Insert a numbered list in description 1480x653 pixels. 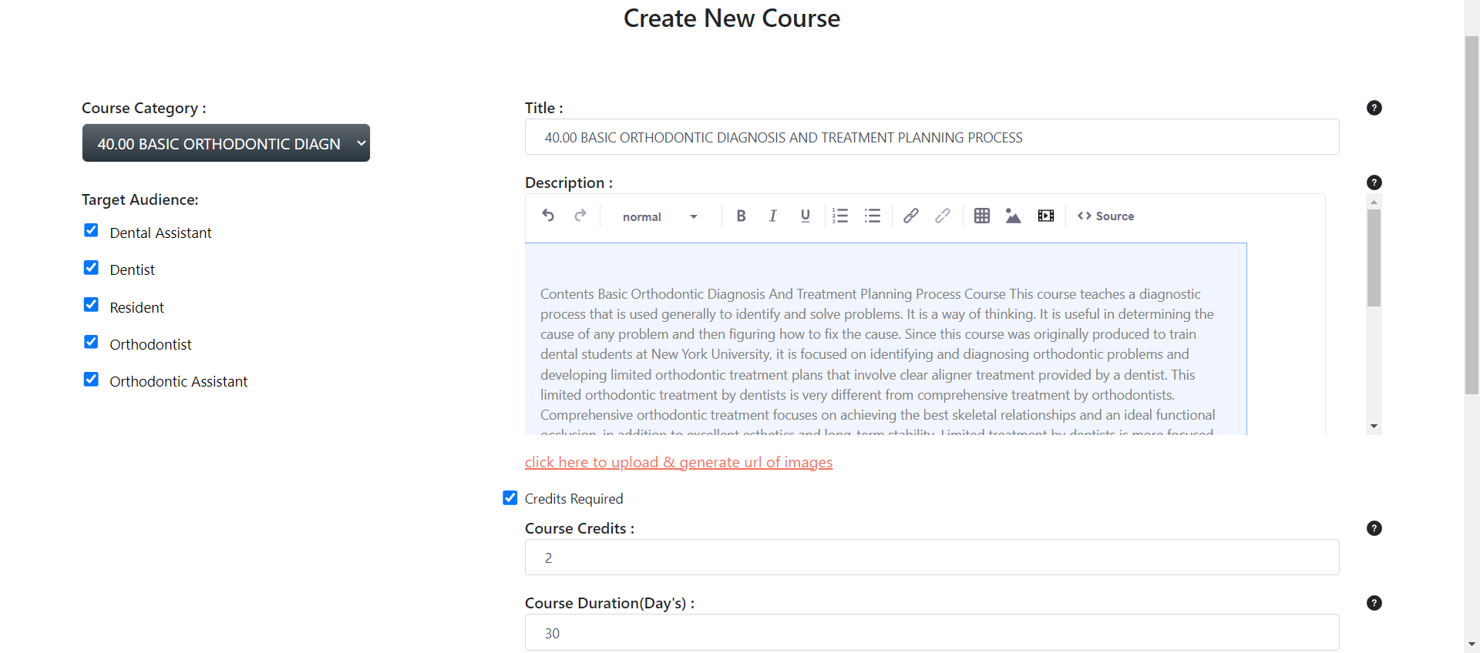pyautogui.click(x=840, y=216)
